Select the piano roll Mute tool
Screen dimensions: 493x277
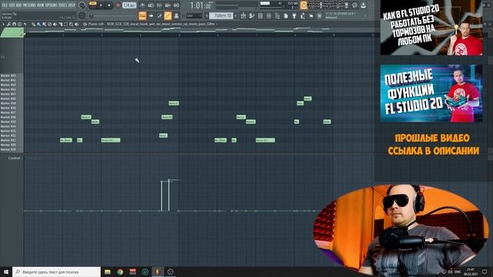coord(55,24)
